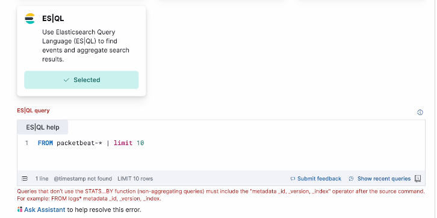
Task: Click the Ask Assistant sparkle icon
Action: coord(20,210)
